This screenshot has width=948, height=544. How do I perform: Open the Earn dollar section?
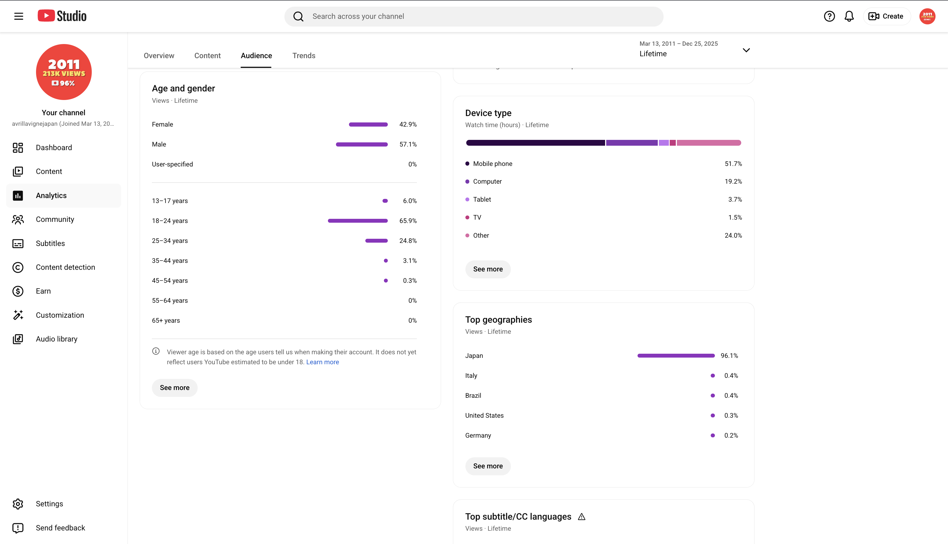[63, 291]
